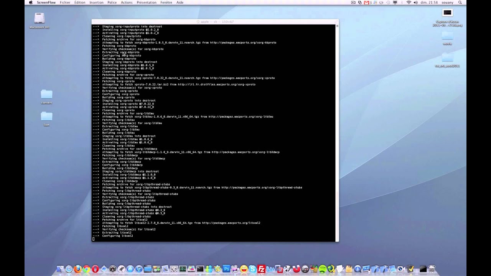Open the Police menu
This screenshot has width=491, height=276.
[112, 2]
